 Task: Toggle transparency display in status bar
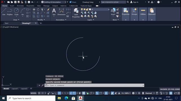(84, 93)
